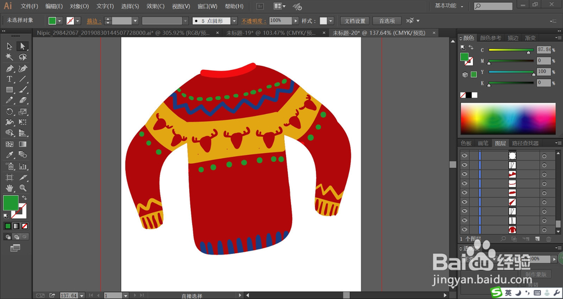Set toolbox paint mode to Gradient
This screenshot has height=299, width=563.
(16, 226)
